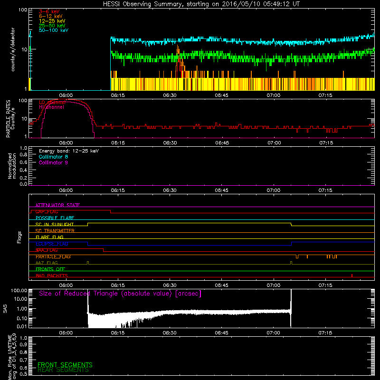Click the counts/s/detector axis label

tap(13, 49)
